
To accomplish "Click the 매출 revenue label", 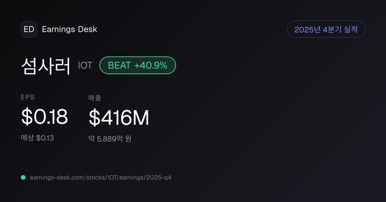I will pyautogui.click(x=95, y=98).
